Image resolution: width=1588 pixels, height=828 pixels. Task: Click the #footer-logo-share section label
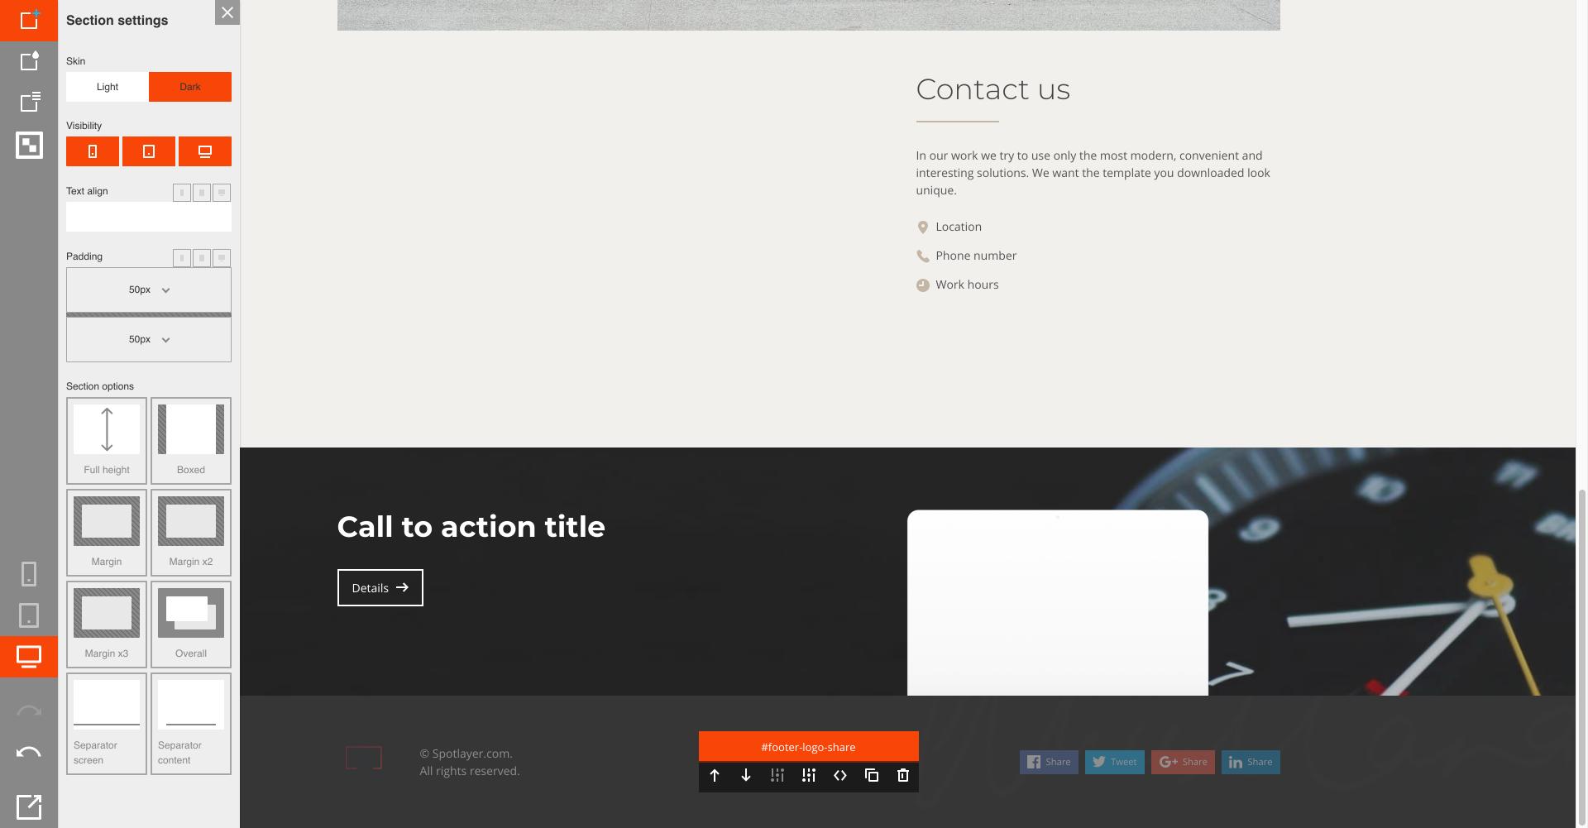809,747
